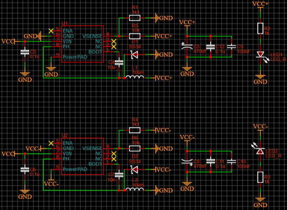Image resolution: width=287 pixels, height=210 pixels.
Task: Click the LED1 LED_R symbol
Action: (x=260, y=55)
